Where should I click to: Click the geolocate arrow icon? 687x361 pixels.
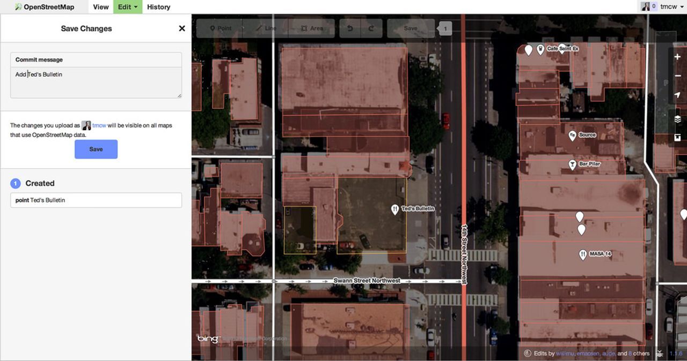[677, 95]
